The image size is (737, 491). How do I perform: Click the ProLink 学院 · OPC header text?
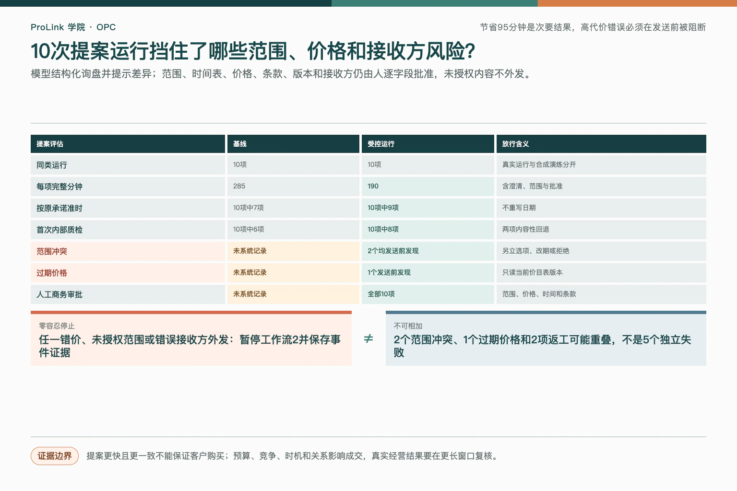(x=73, y=27)
